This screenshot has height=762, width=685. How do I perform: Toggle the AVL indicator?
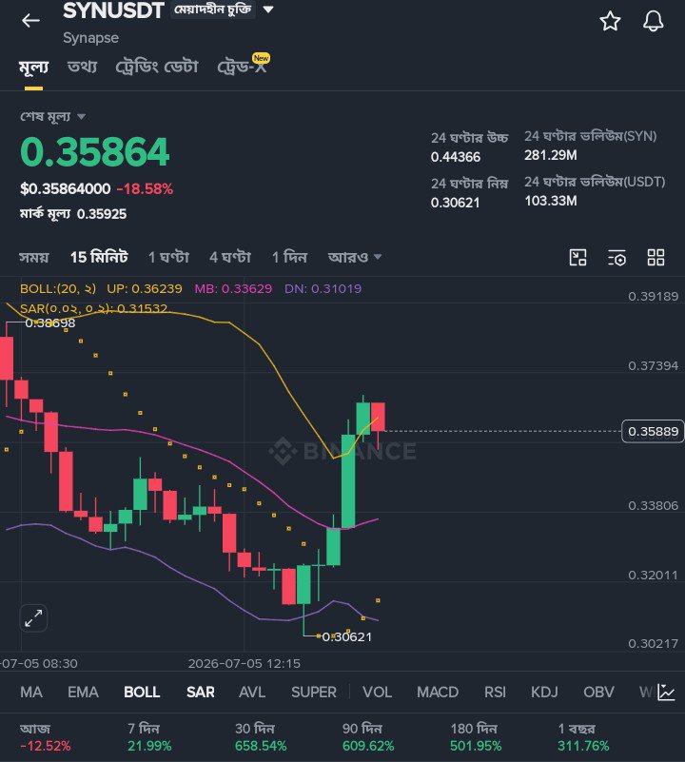click(252, 692)
